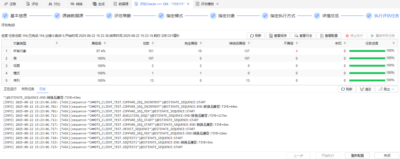Switch to 失败任务 tab
The width and height of the screenshot is (400, 159).
coord(28,89)
